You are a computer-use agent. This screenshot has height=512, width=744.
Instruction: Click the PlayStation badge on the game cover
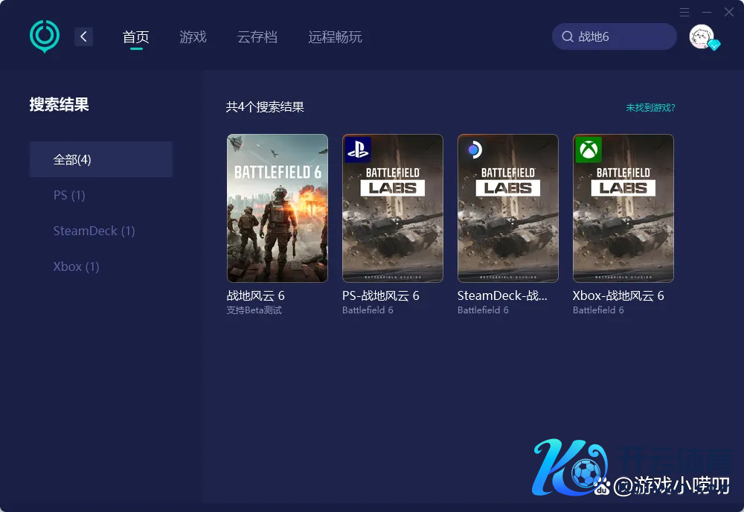[x=358, y=150]
